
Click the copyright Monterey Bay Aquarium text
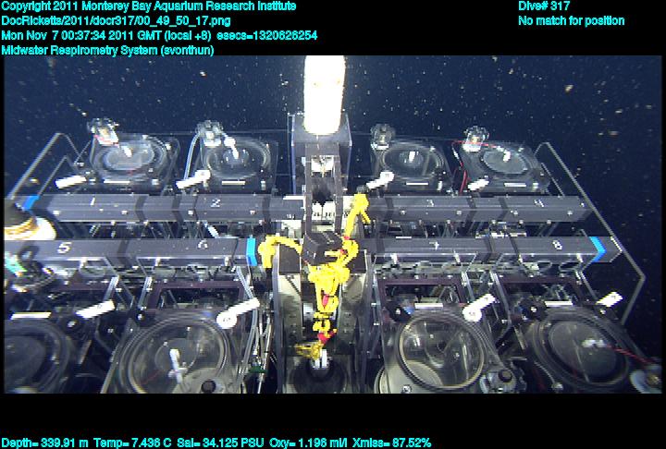(149, 6)
